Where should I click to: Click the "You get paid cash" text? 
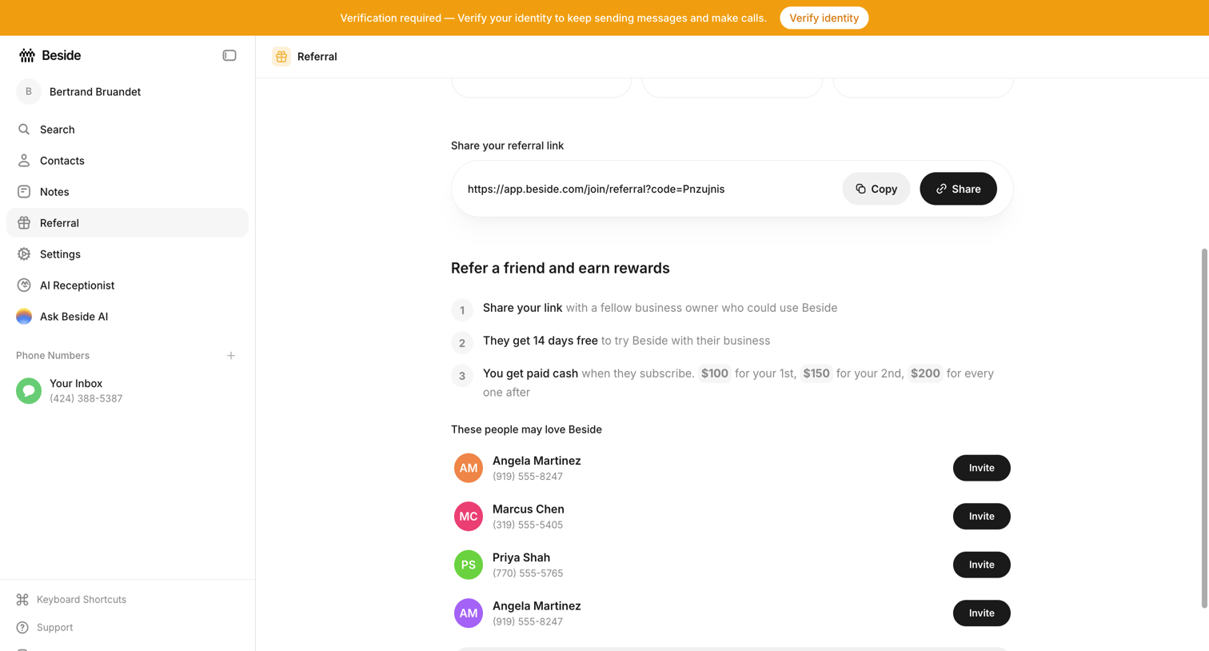(530, 373)
